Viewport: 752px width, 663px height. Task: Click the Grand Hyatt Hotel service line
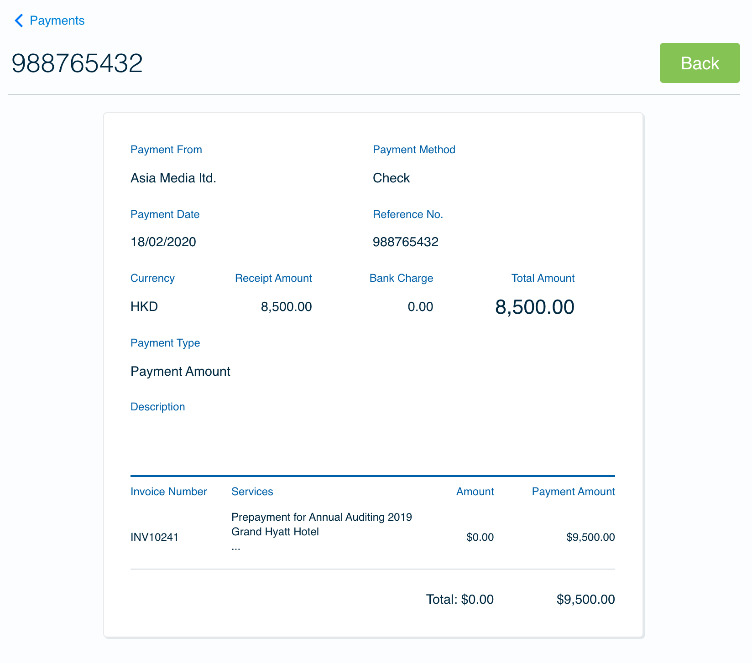click(x=275, y=532)
